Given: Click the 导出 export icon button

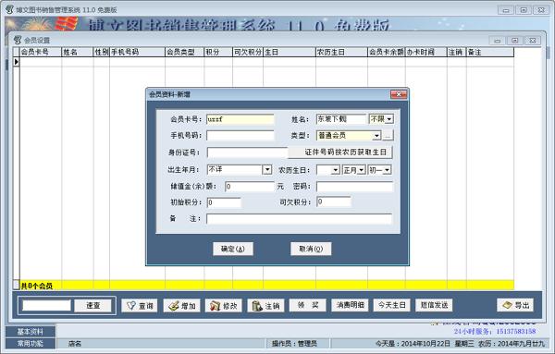Looking at the screenshot, I should click(x=515, y=305).
